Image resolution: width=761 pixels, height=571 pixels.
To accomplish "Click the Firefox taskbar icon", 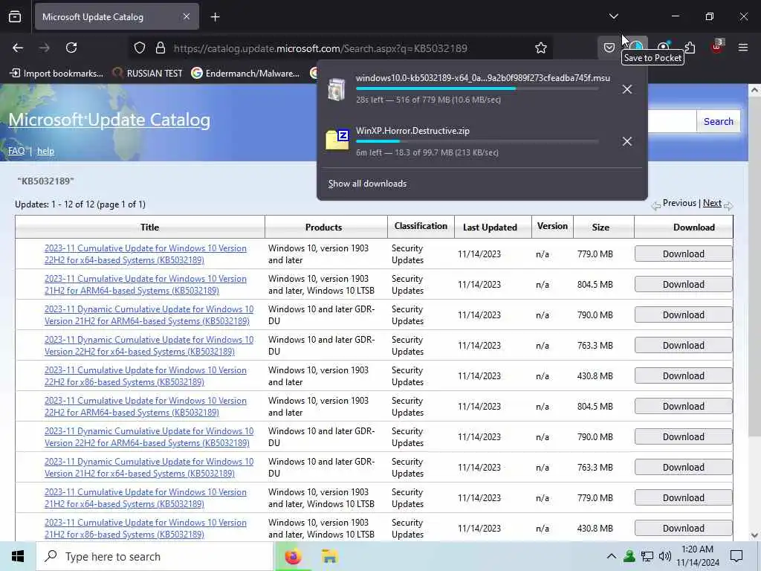I will 293,556.
